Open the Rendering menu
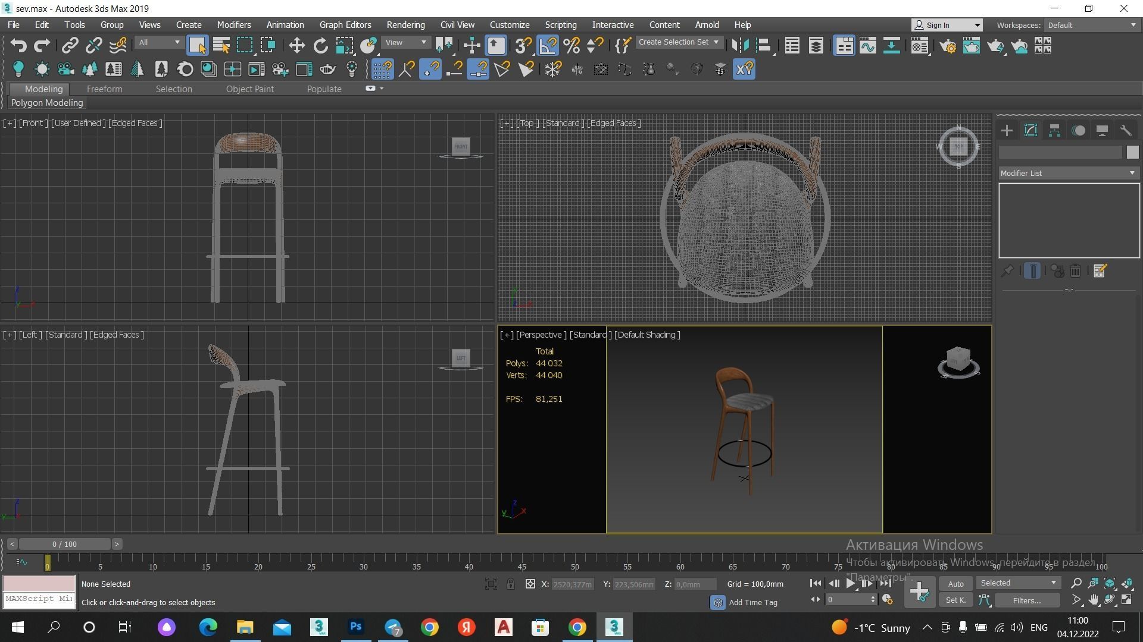Viewport: 1143px width, 642px height. pyautogui.click(x=405, y=25)
